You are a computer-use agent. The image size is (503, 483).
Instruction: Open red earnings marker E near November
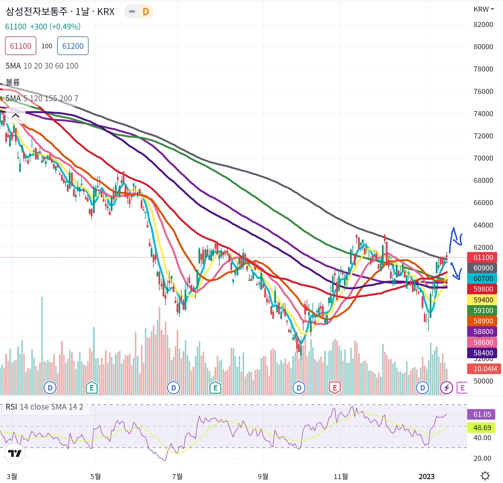click(x=335, y=388)
